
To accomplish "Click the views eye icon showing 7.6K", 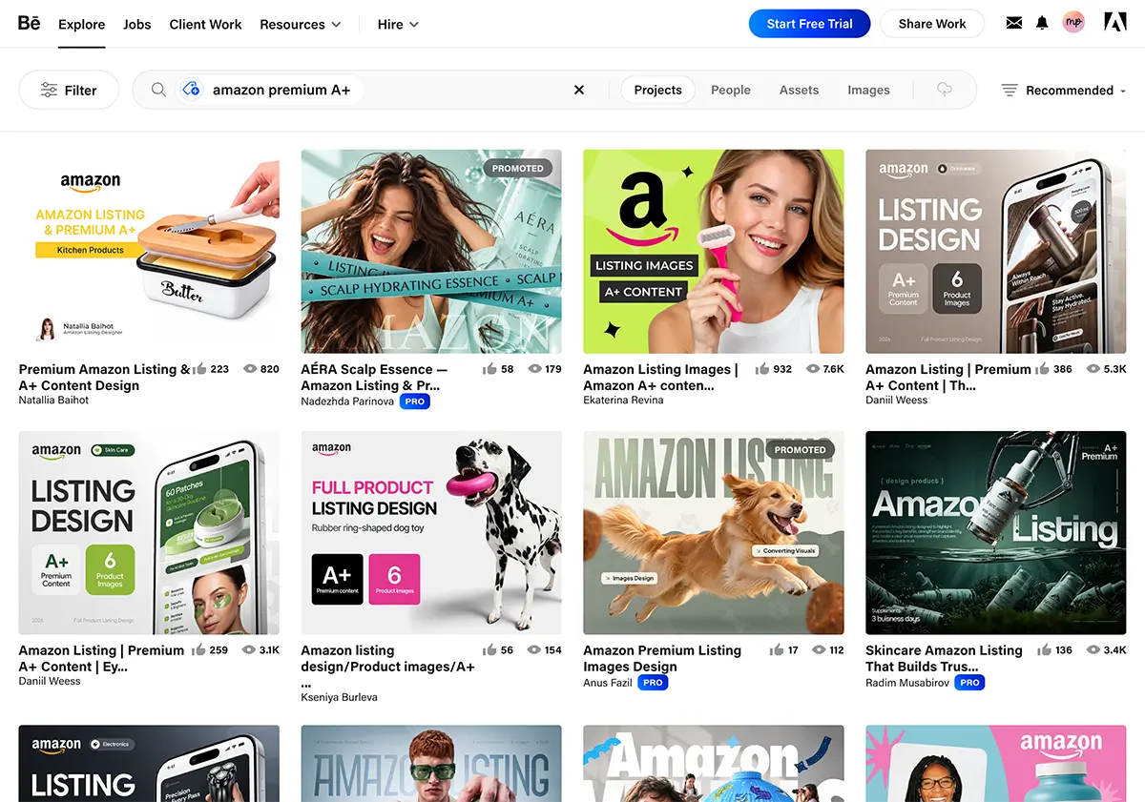I will [x=813, y=369].
